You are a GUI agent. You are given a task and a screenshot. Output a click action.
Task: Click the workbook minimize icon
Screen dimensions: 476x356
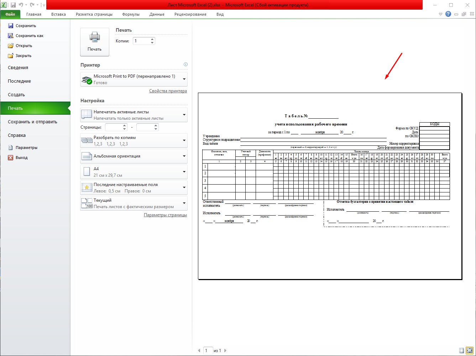(x=456, y=14)
